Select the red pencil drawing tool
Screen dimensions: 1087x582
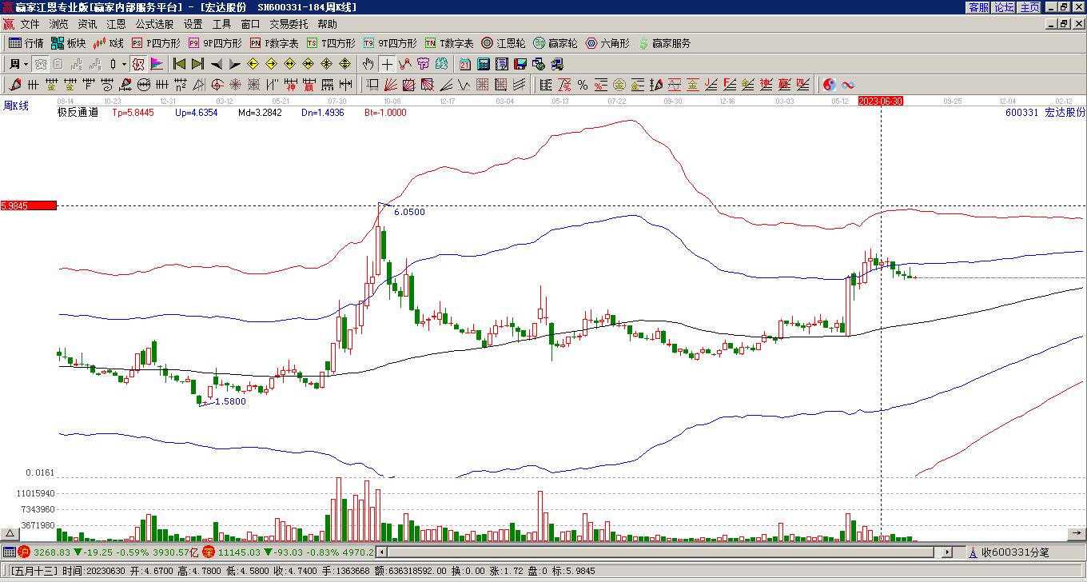[x=15, y=85]
